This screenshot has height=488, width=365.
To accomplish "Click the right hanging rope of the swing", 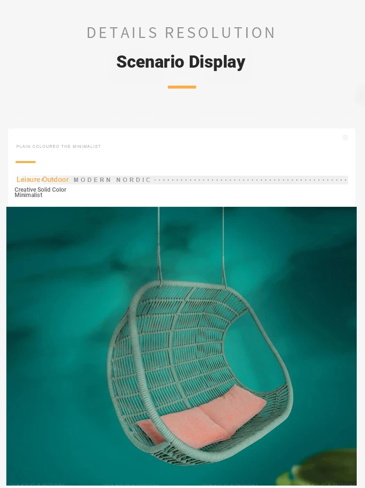I will pyautogui.click(x=223, y=246).
